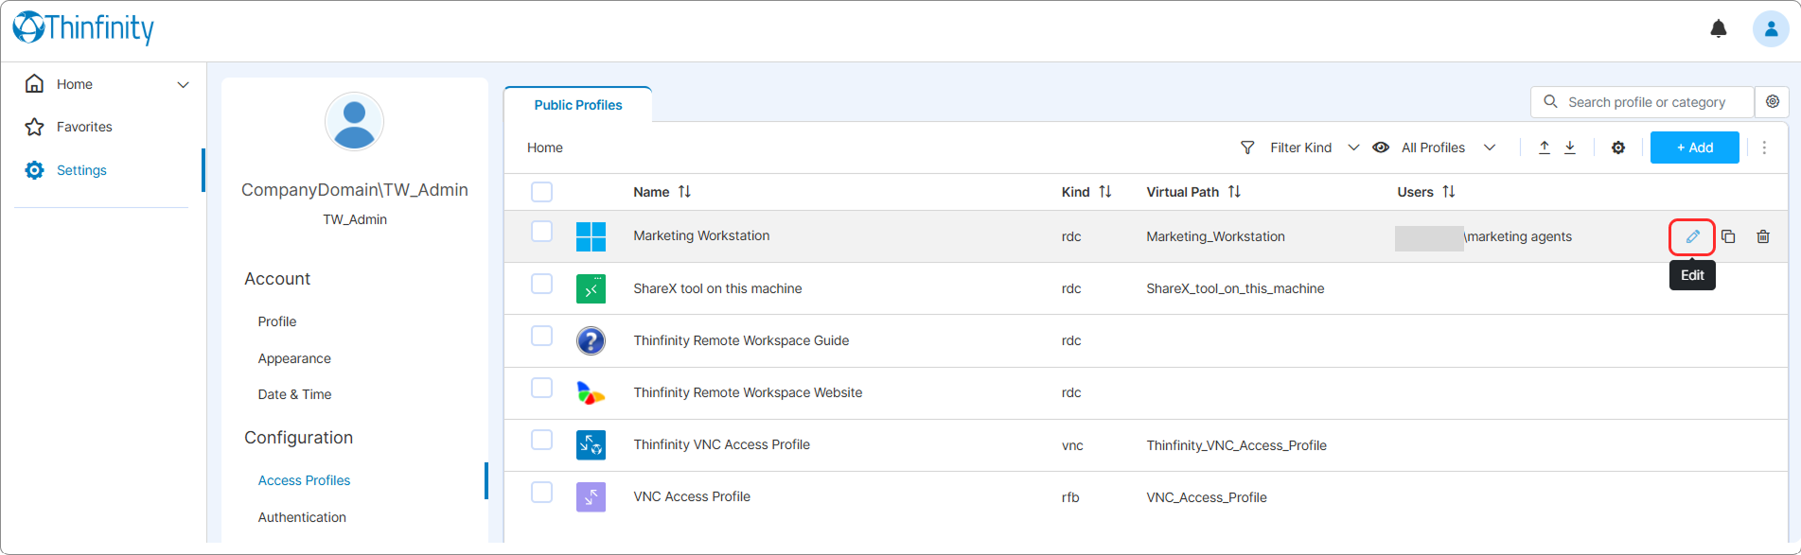Click the Workspace Website colorful icon
This screenshot has height=555, width=1801.
click(591, 392)
